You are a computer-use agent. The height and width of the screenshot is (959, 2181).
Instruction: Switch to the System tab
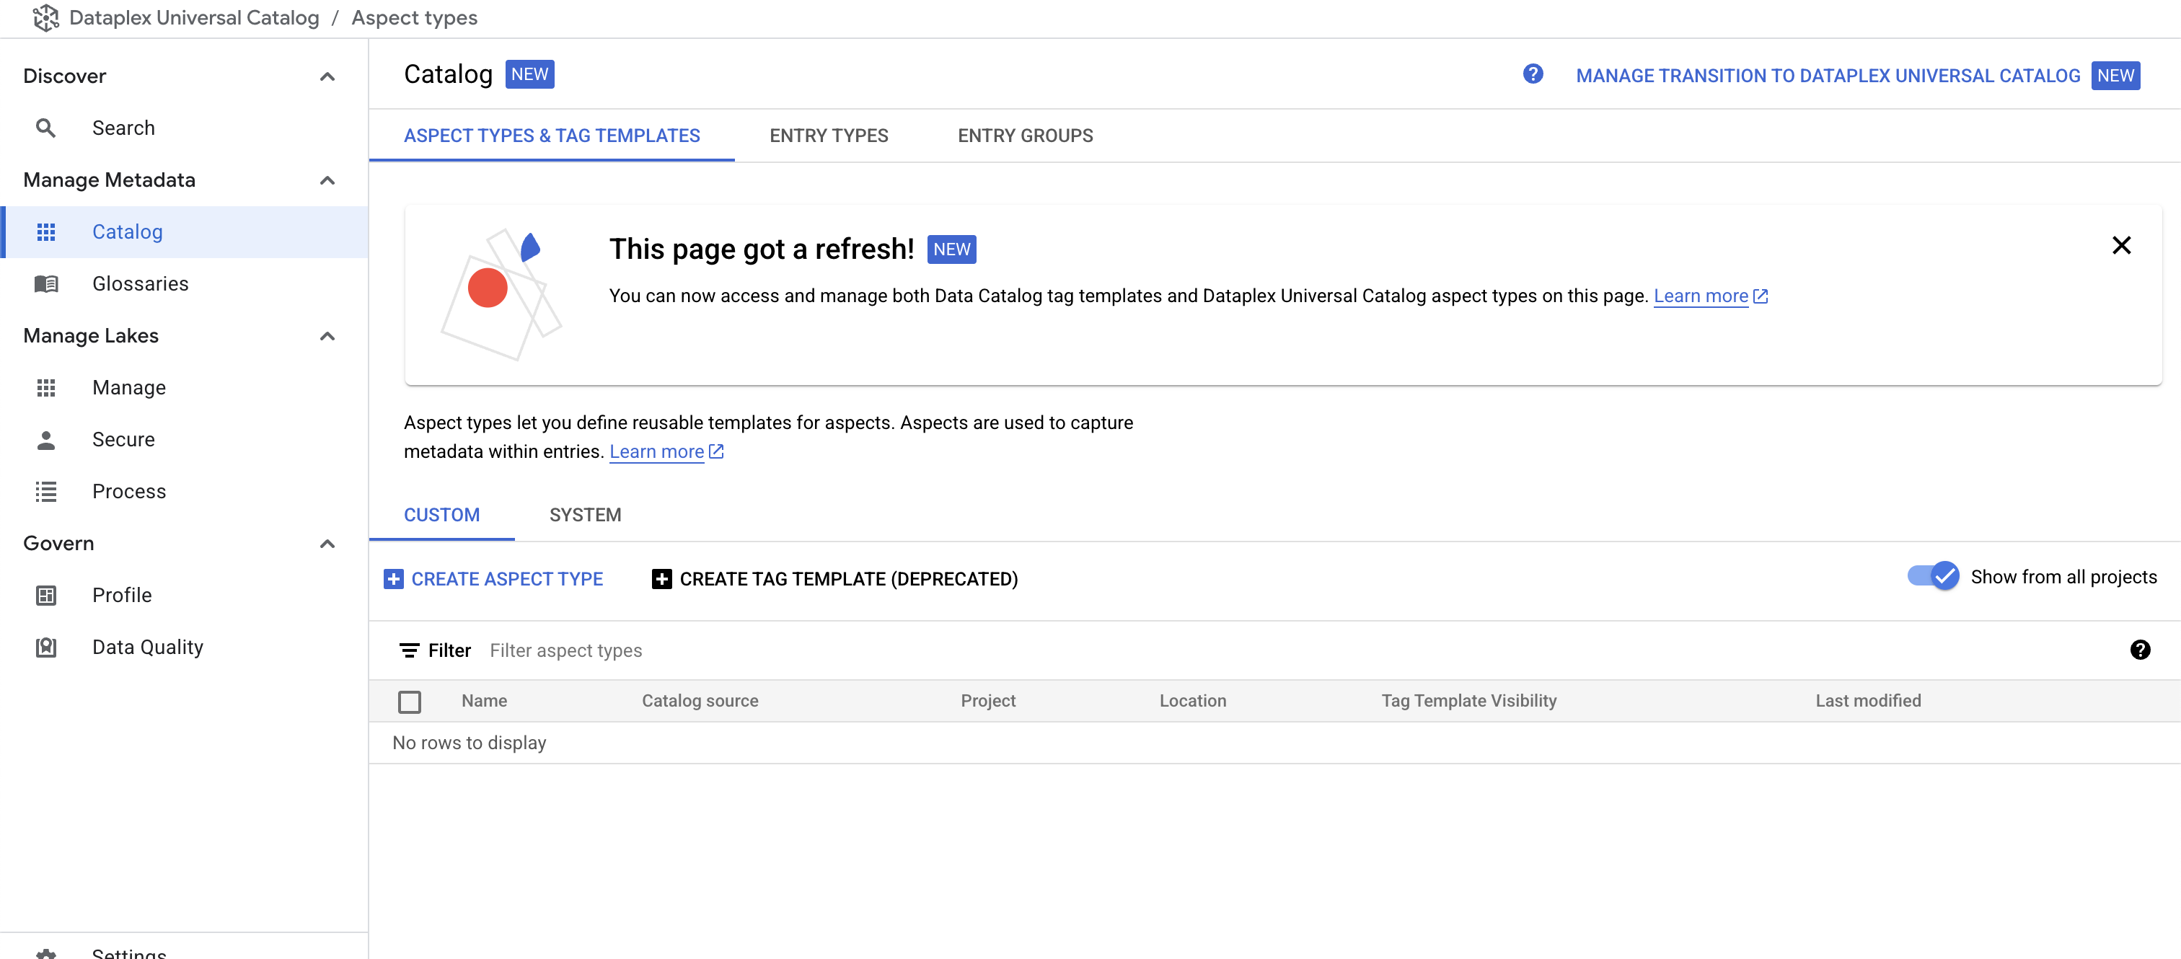[x=585, y=515]
